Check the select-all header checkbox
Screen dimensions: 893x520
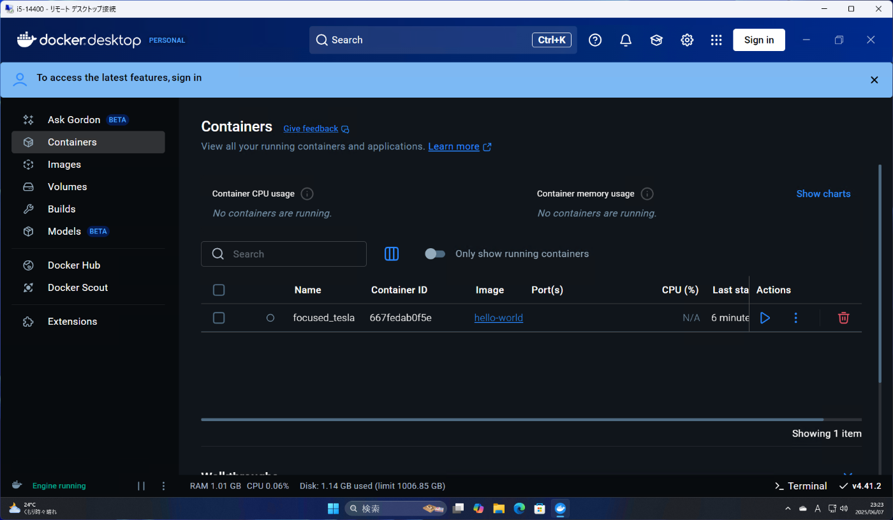click(x=219, y=290)
